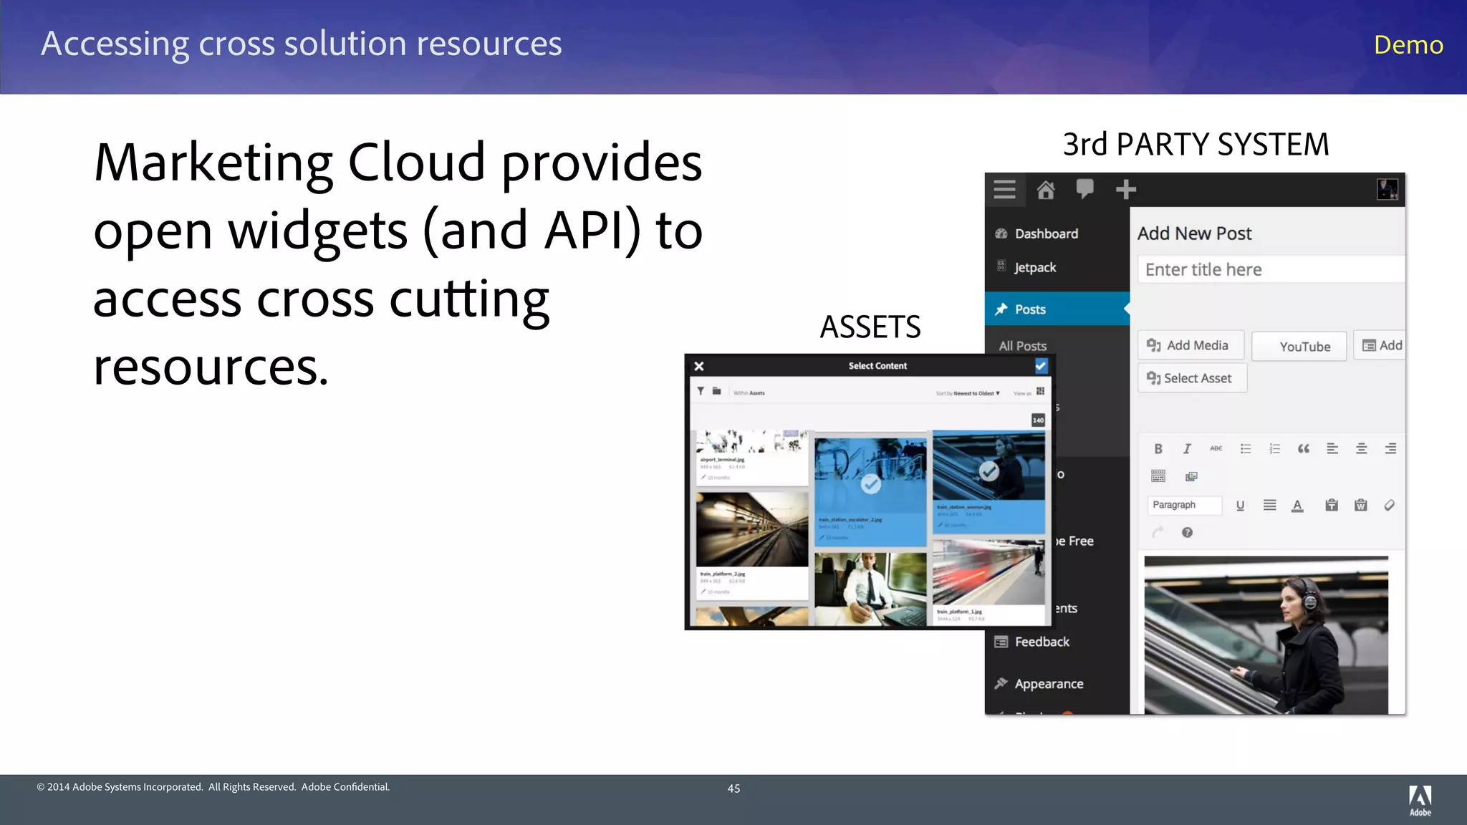Toggle the kitchen sink toolbar icon
Viewport: 1467px width, 825px height.
point(1158,476)
